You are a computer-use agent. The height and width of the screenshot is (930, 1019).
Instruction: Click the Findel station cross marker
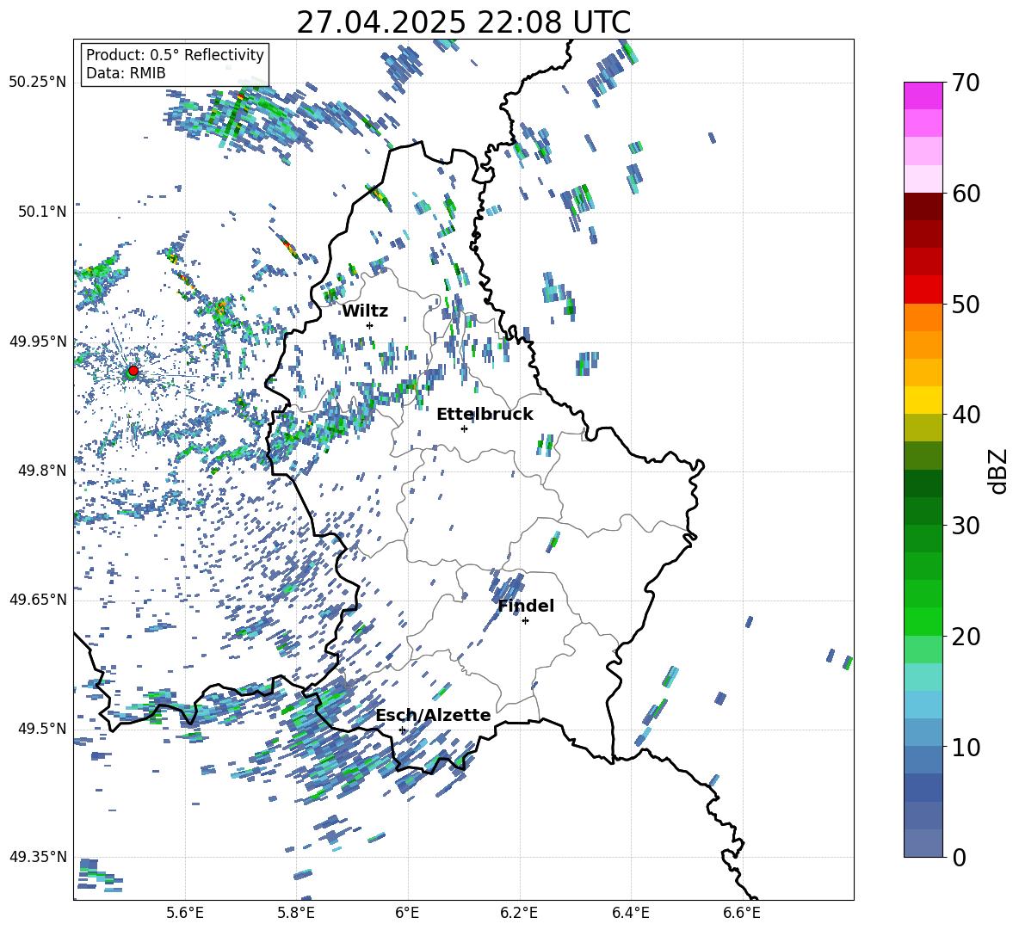pos(525,621)
